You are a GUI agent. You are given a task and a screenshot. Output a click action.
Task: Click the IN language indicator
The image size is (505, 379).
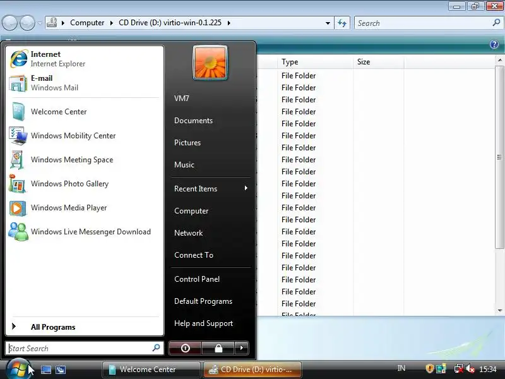click(401, 368)
